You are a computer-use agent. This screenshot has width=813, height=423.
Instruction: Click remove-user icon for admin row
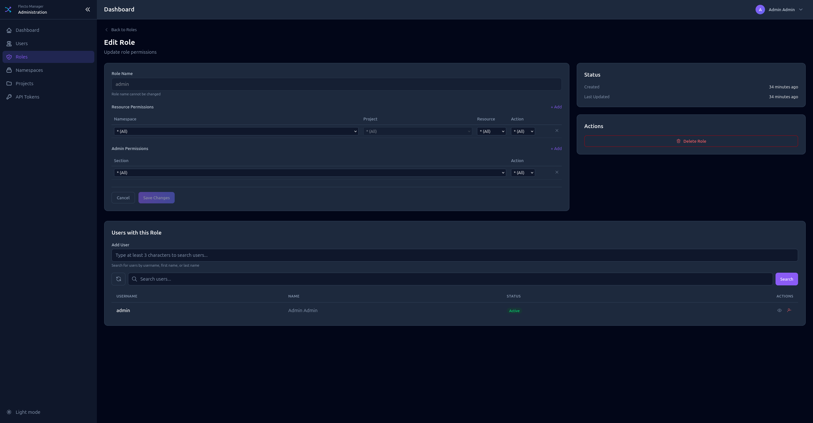[x=789, y=310]
